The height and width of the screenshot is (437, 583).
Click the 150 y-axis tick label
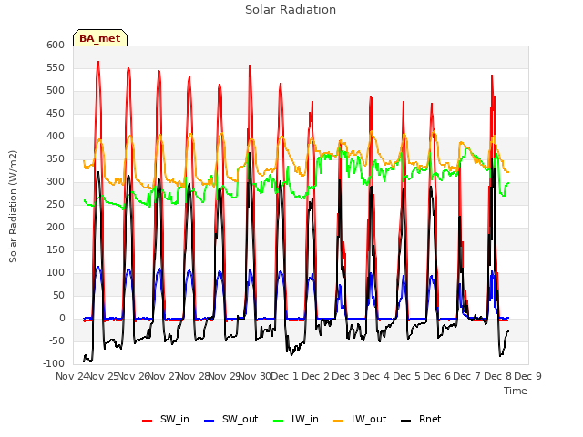click(x=56, y=249)
